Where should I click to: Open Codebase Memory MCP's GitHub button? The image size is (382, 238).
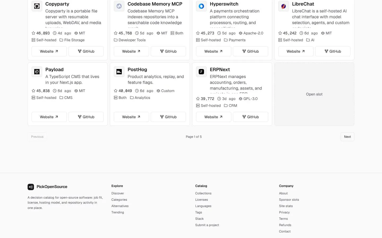(x=168, y=51)
